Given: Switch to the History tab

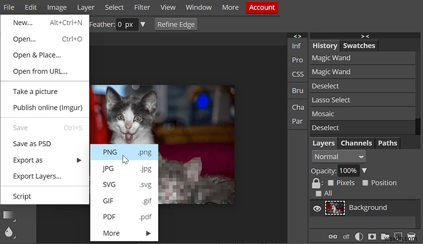Looking at the screenshot, I should pyautogui.click(x=325, y=45).
